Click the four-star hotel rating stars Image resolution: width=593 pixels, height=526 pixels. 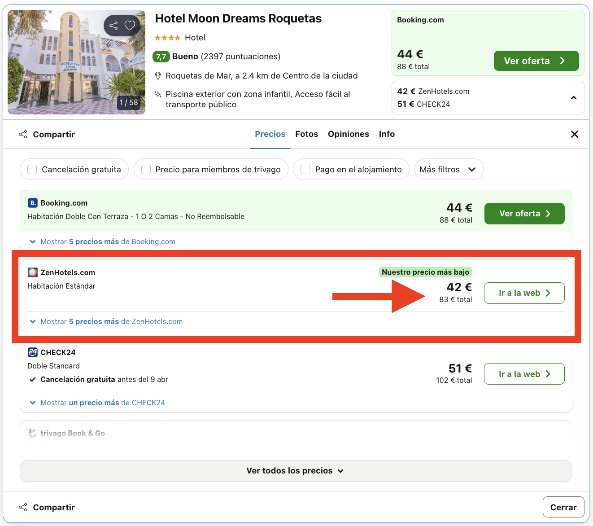pos(167,38)
